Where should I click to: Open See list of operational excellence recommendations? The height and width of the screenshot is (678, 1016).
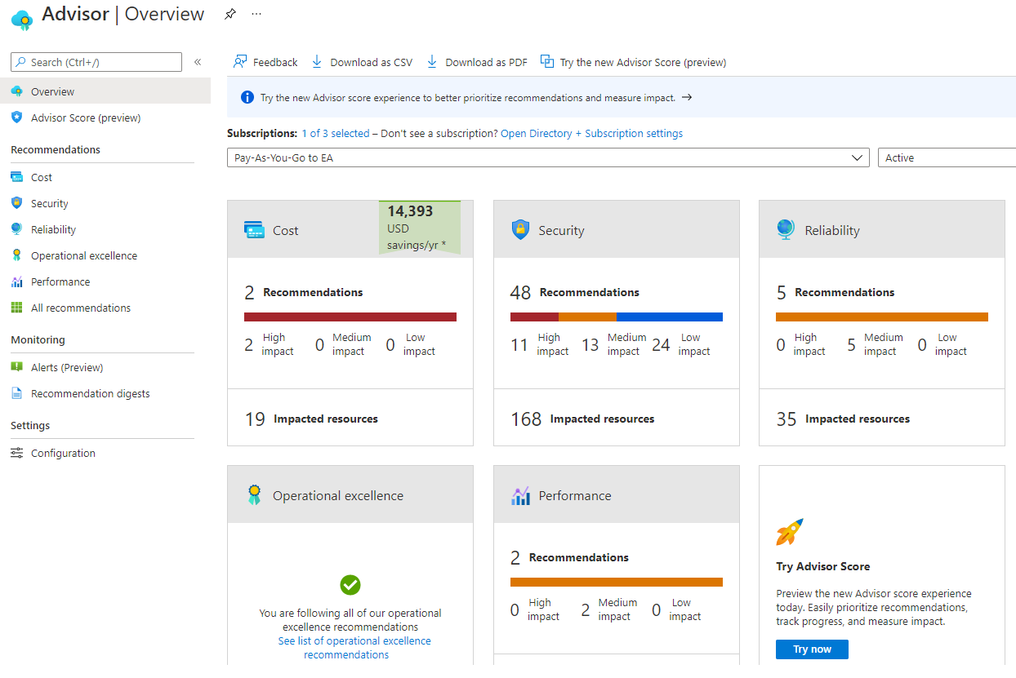coord(354,648)
